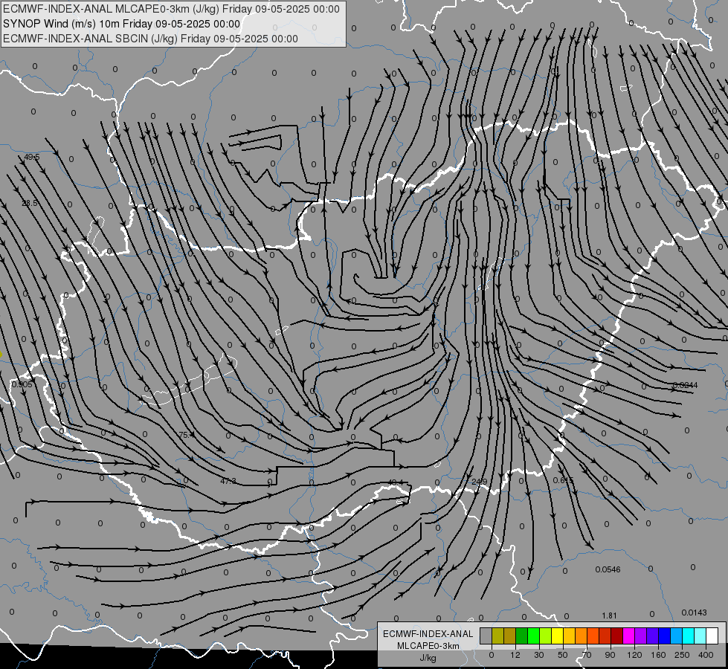Click the white swatch at the legend end

pos(712,636)
